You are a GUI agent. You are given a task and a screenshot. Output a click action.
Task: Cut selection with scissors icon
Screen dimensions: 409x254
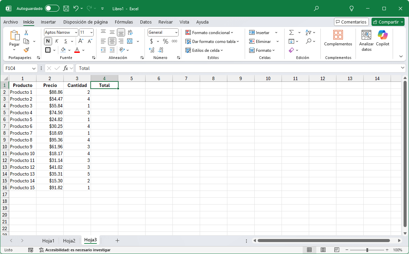(x=26, y=33)
